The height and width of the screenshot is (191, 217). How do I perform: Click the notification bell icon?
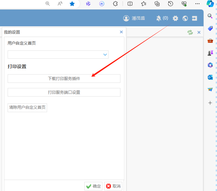click(x=158, y=18)
